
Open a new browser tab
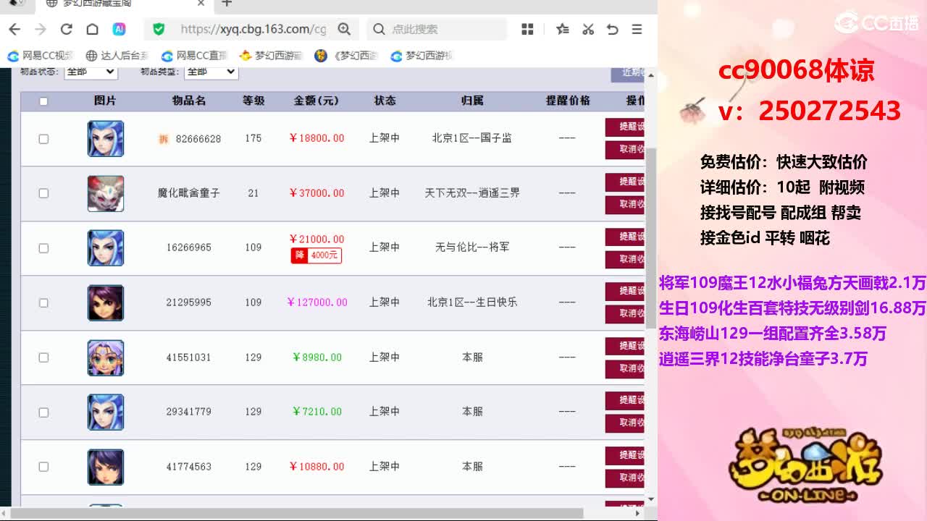pyautogui.click(x=227, y=4)
